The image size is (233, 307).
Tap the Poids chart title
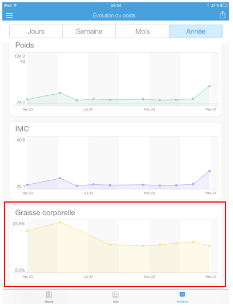pos(25,45)
